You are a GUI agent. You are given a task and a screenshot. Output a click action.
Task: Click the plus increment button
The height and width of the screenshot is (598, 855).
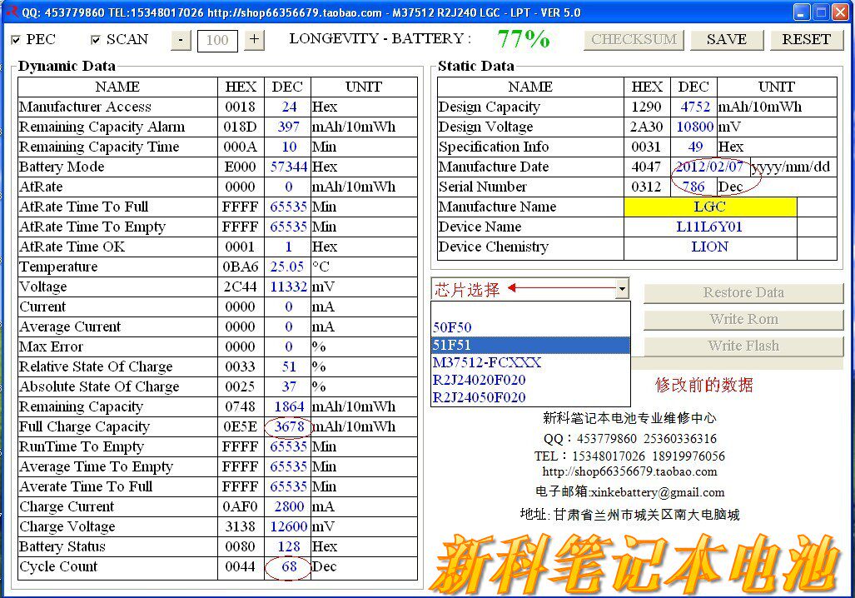(x=255, y=39)
